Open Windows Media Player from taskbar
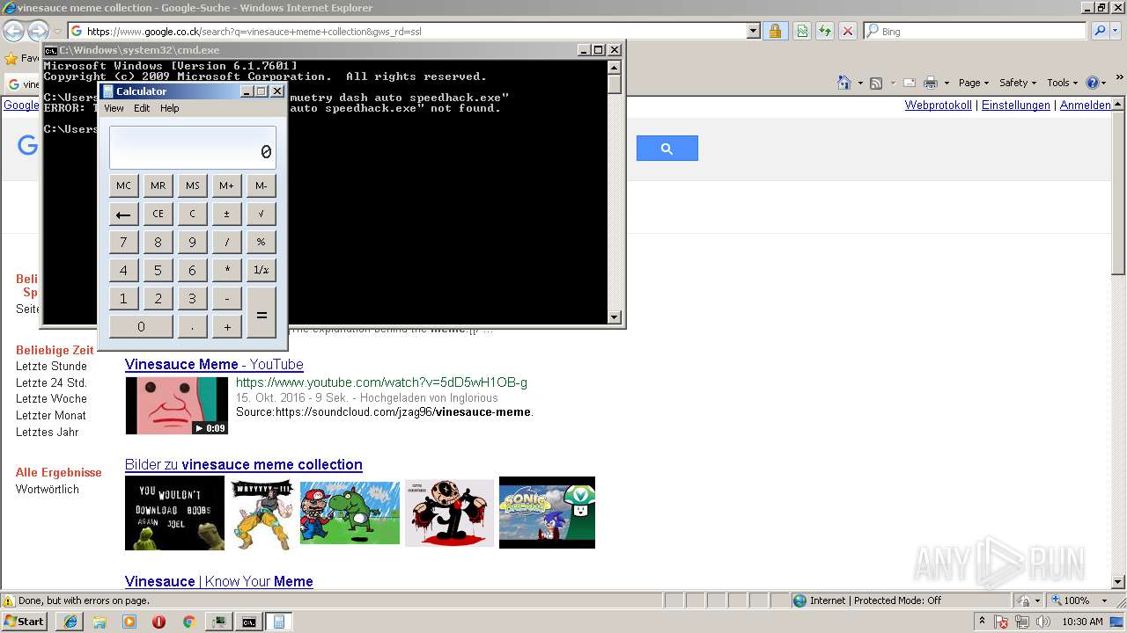The width and height of the screenshot is (1127, 633). [x=129, y=622]
